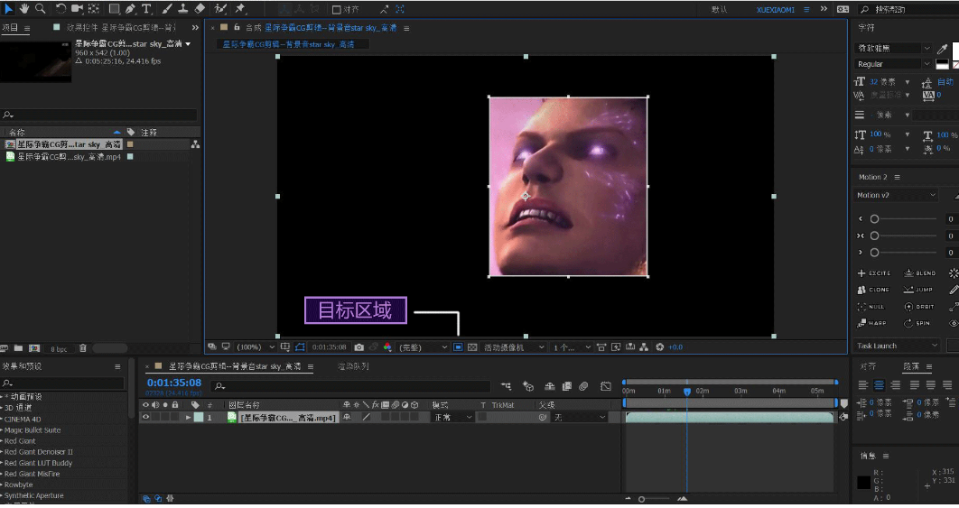Click the current time 0:01:35:08 display
The image size is (959, 508).
point(174,383)
